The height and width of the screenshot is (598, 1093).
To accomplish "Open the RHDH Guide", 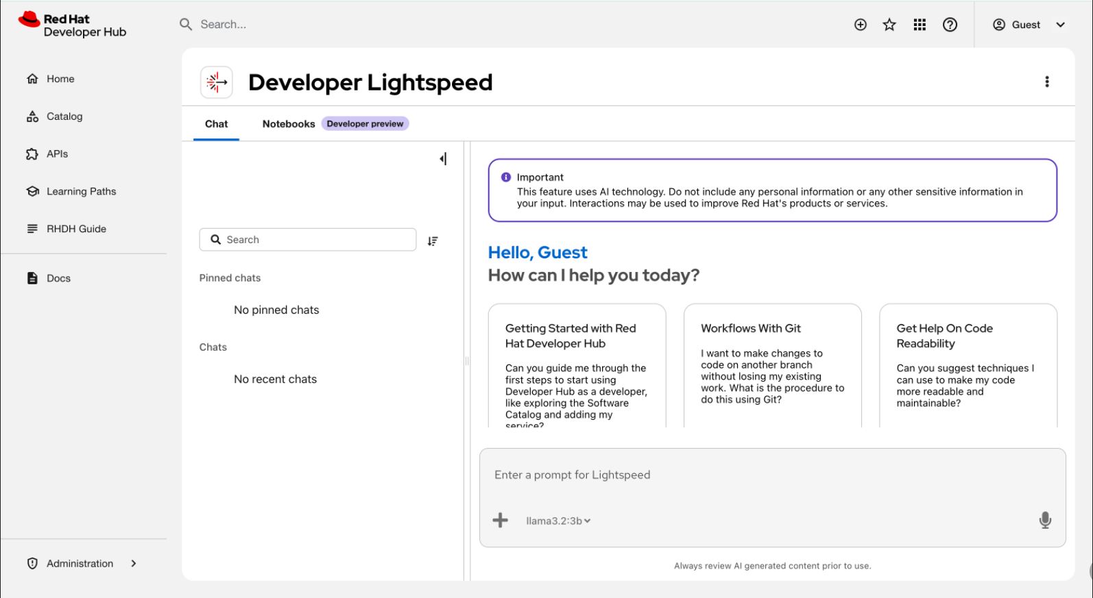I will (x=76, y=229).
